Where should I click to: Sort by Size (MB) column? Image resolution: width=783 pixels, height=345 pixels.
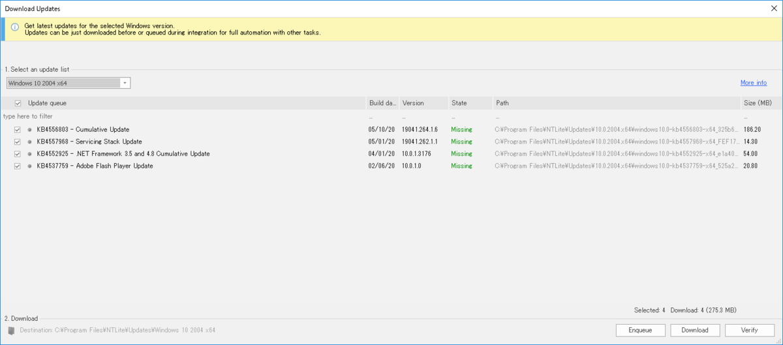click(x=758, y=103)
